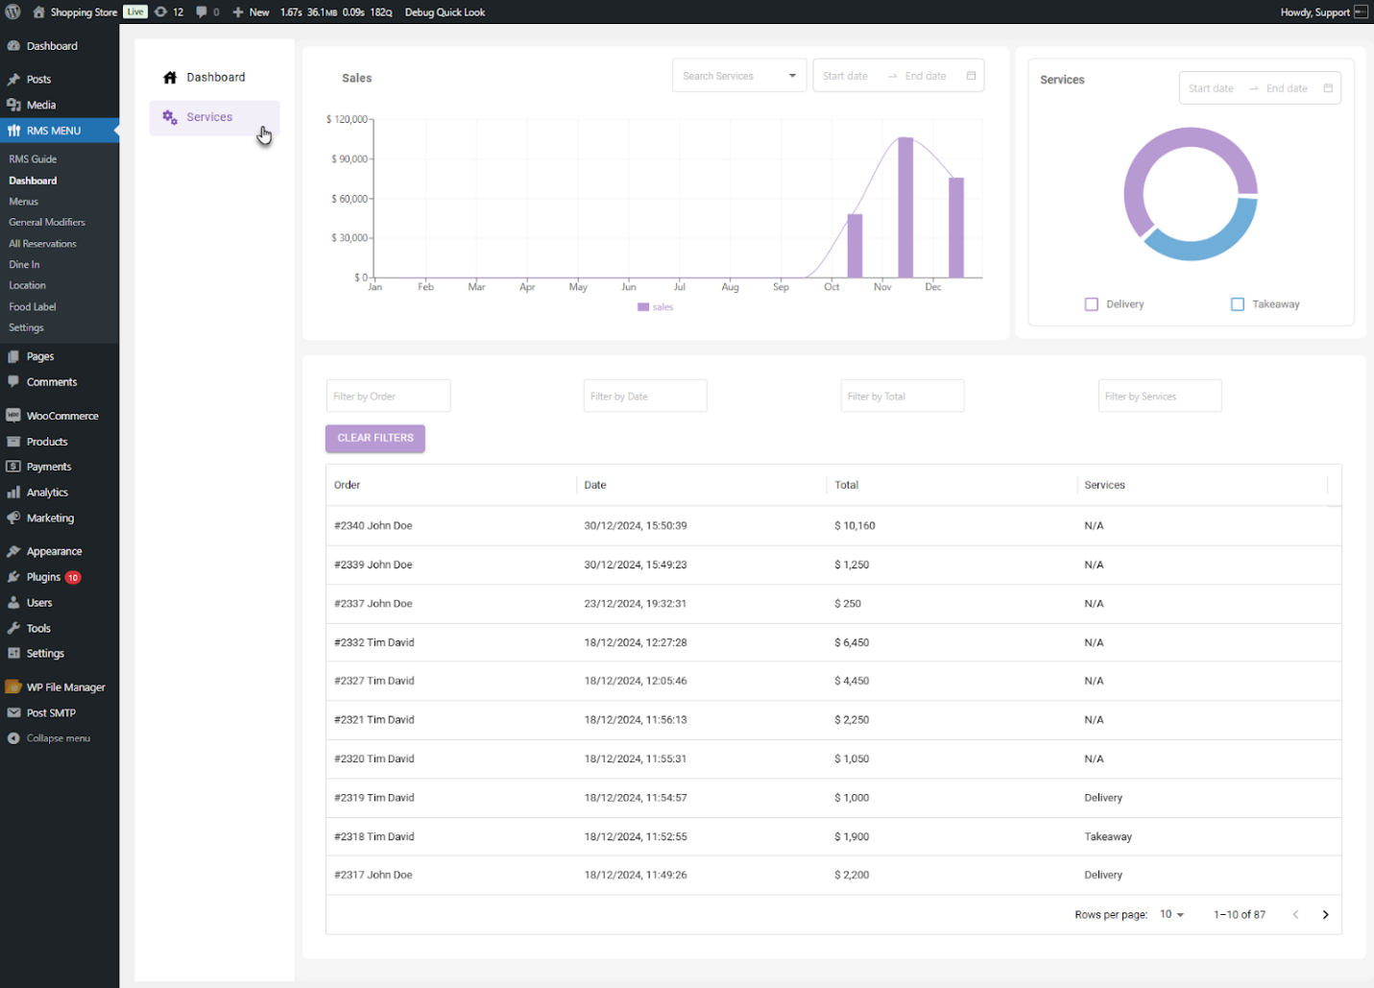Open the RMS Guide link
The height and width of the screenshot is (988, 1374).
click(x=33, y=159)
